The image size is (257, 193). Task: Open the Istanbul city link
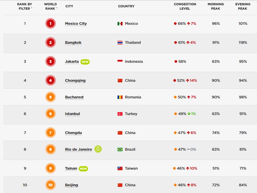pos(72,114)
